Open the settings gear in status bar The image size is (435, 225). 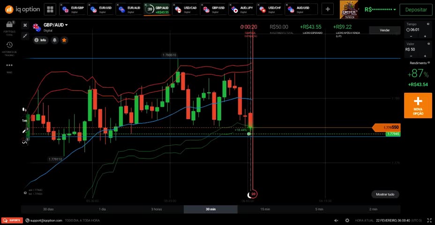tap(347, 220)
